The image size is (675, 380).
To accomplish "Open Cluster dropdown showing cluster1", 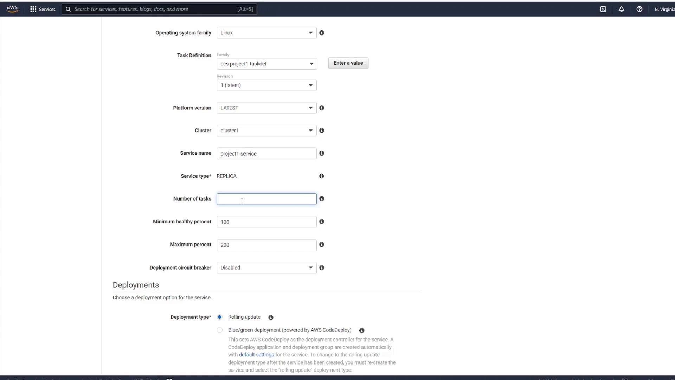I will pos(266,131).
